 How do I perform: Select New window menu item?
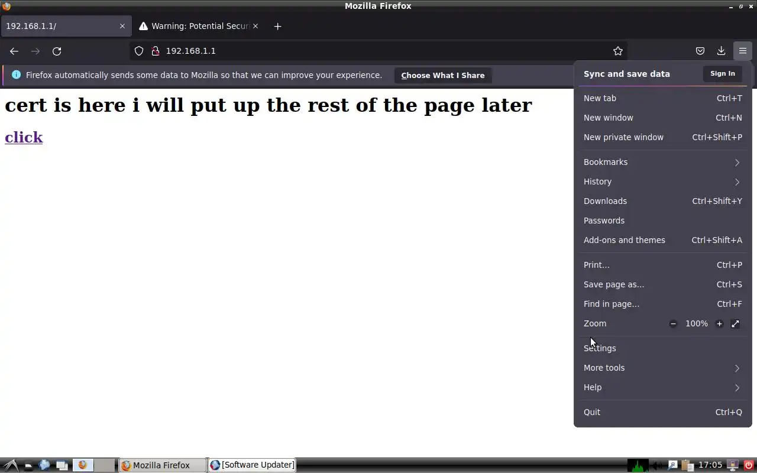(x=662, y=118)
